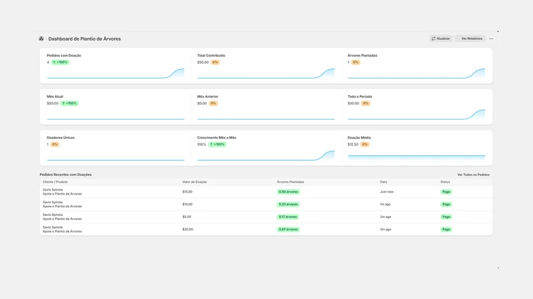Viewport: 533px width, 299px height.
Task: Click the Status column header
Action: point(445,182)
